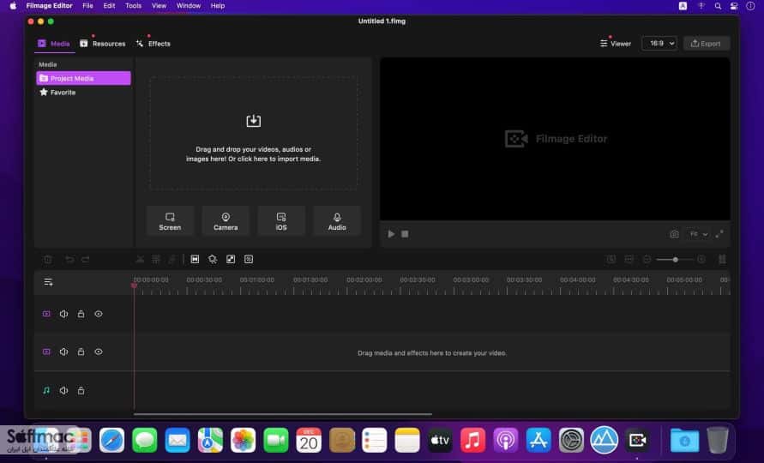764x463 pixels.
Task: Open the Help menu
Action: (217, 6)
